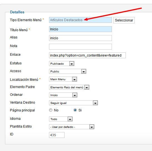Click the Tipo Elemento Menú label
The height and width of the screenshot is (151, 152).
pos(26,20)
